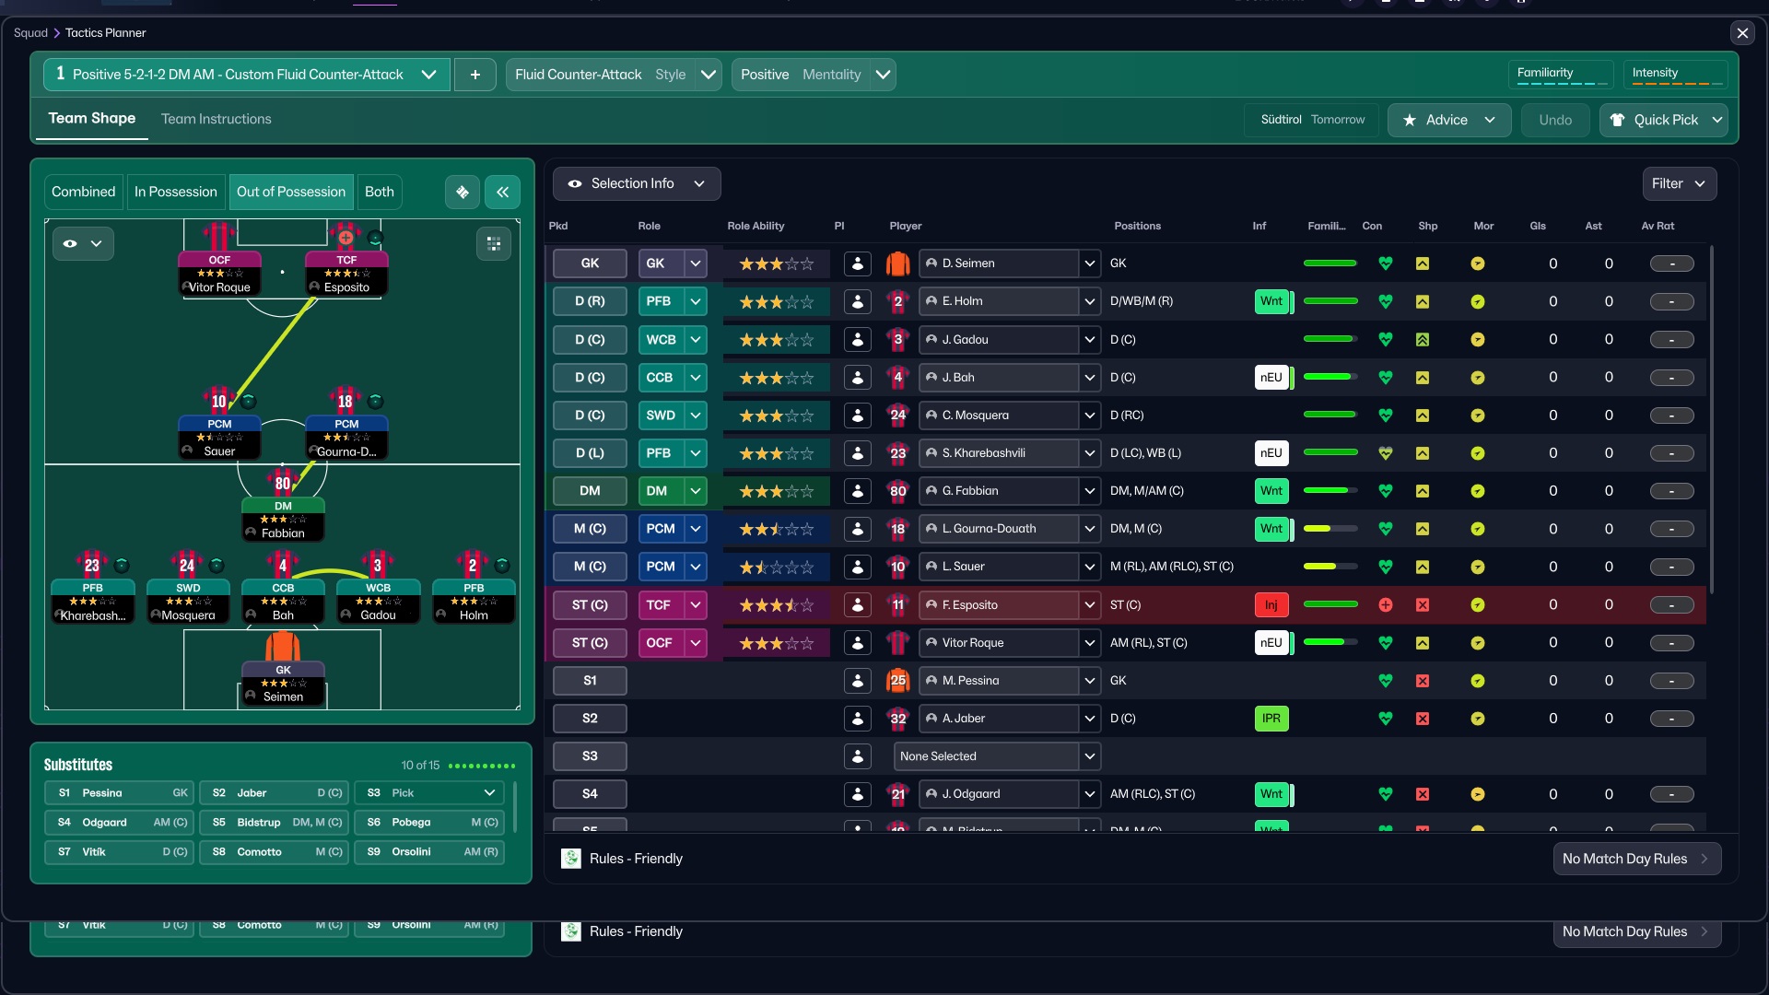
Task: Switch pitch to In Possession view
Action: coord(175,192)
